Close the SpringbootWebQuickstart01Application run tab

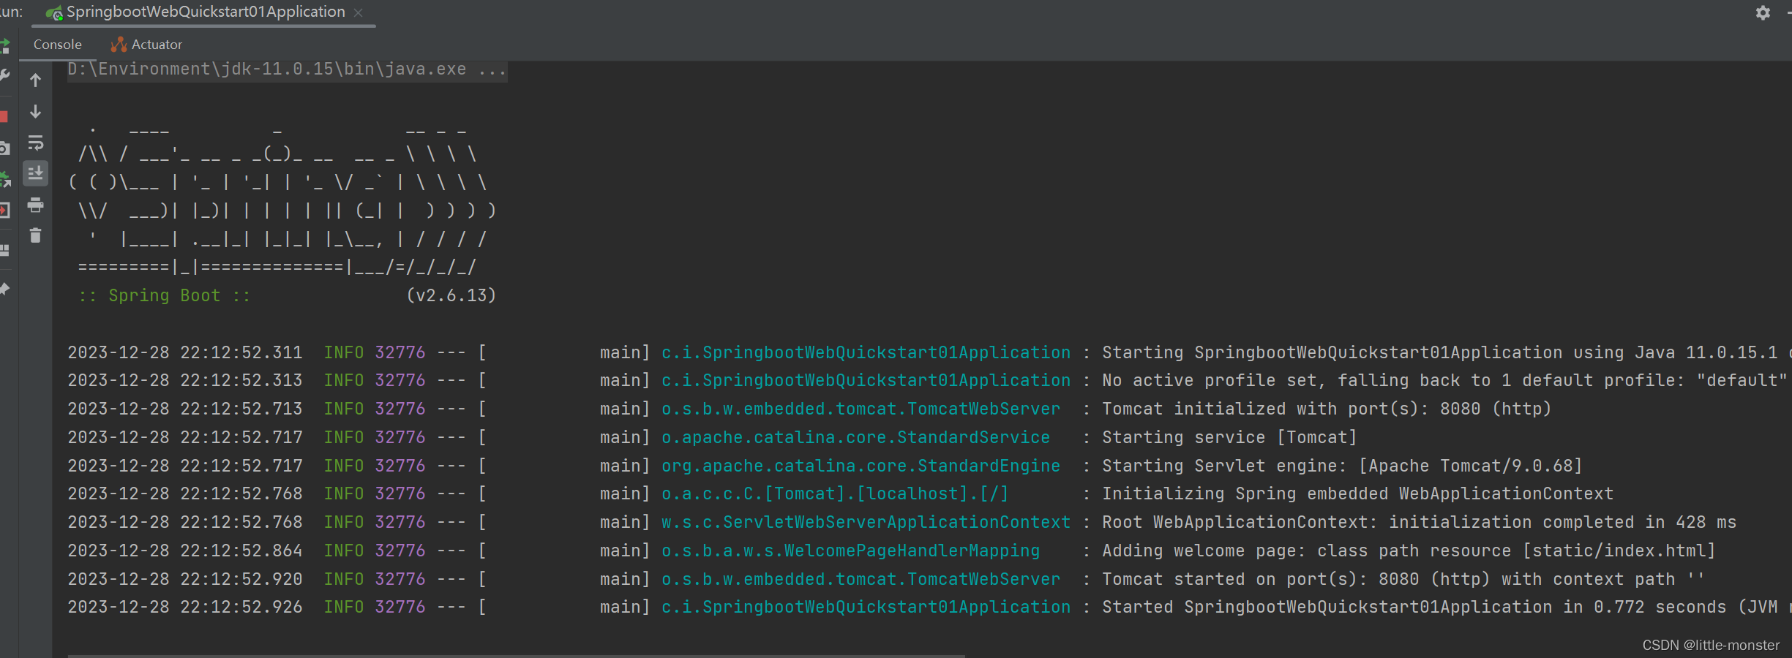pos(358,12)
